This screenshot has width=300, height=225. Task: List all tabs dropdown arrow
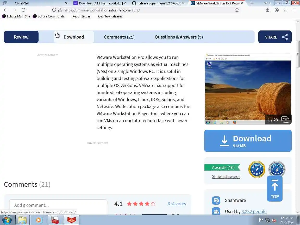click(266, 3)
